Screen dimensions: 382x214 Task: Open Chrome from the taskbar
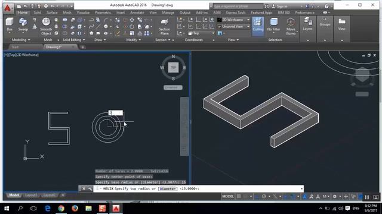61,209
